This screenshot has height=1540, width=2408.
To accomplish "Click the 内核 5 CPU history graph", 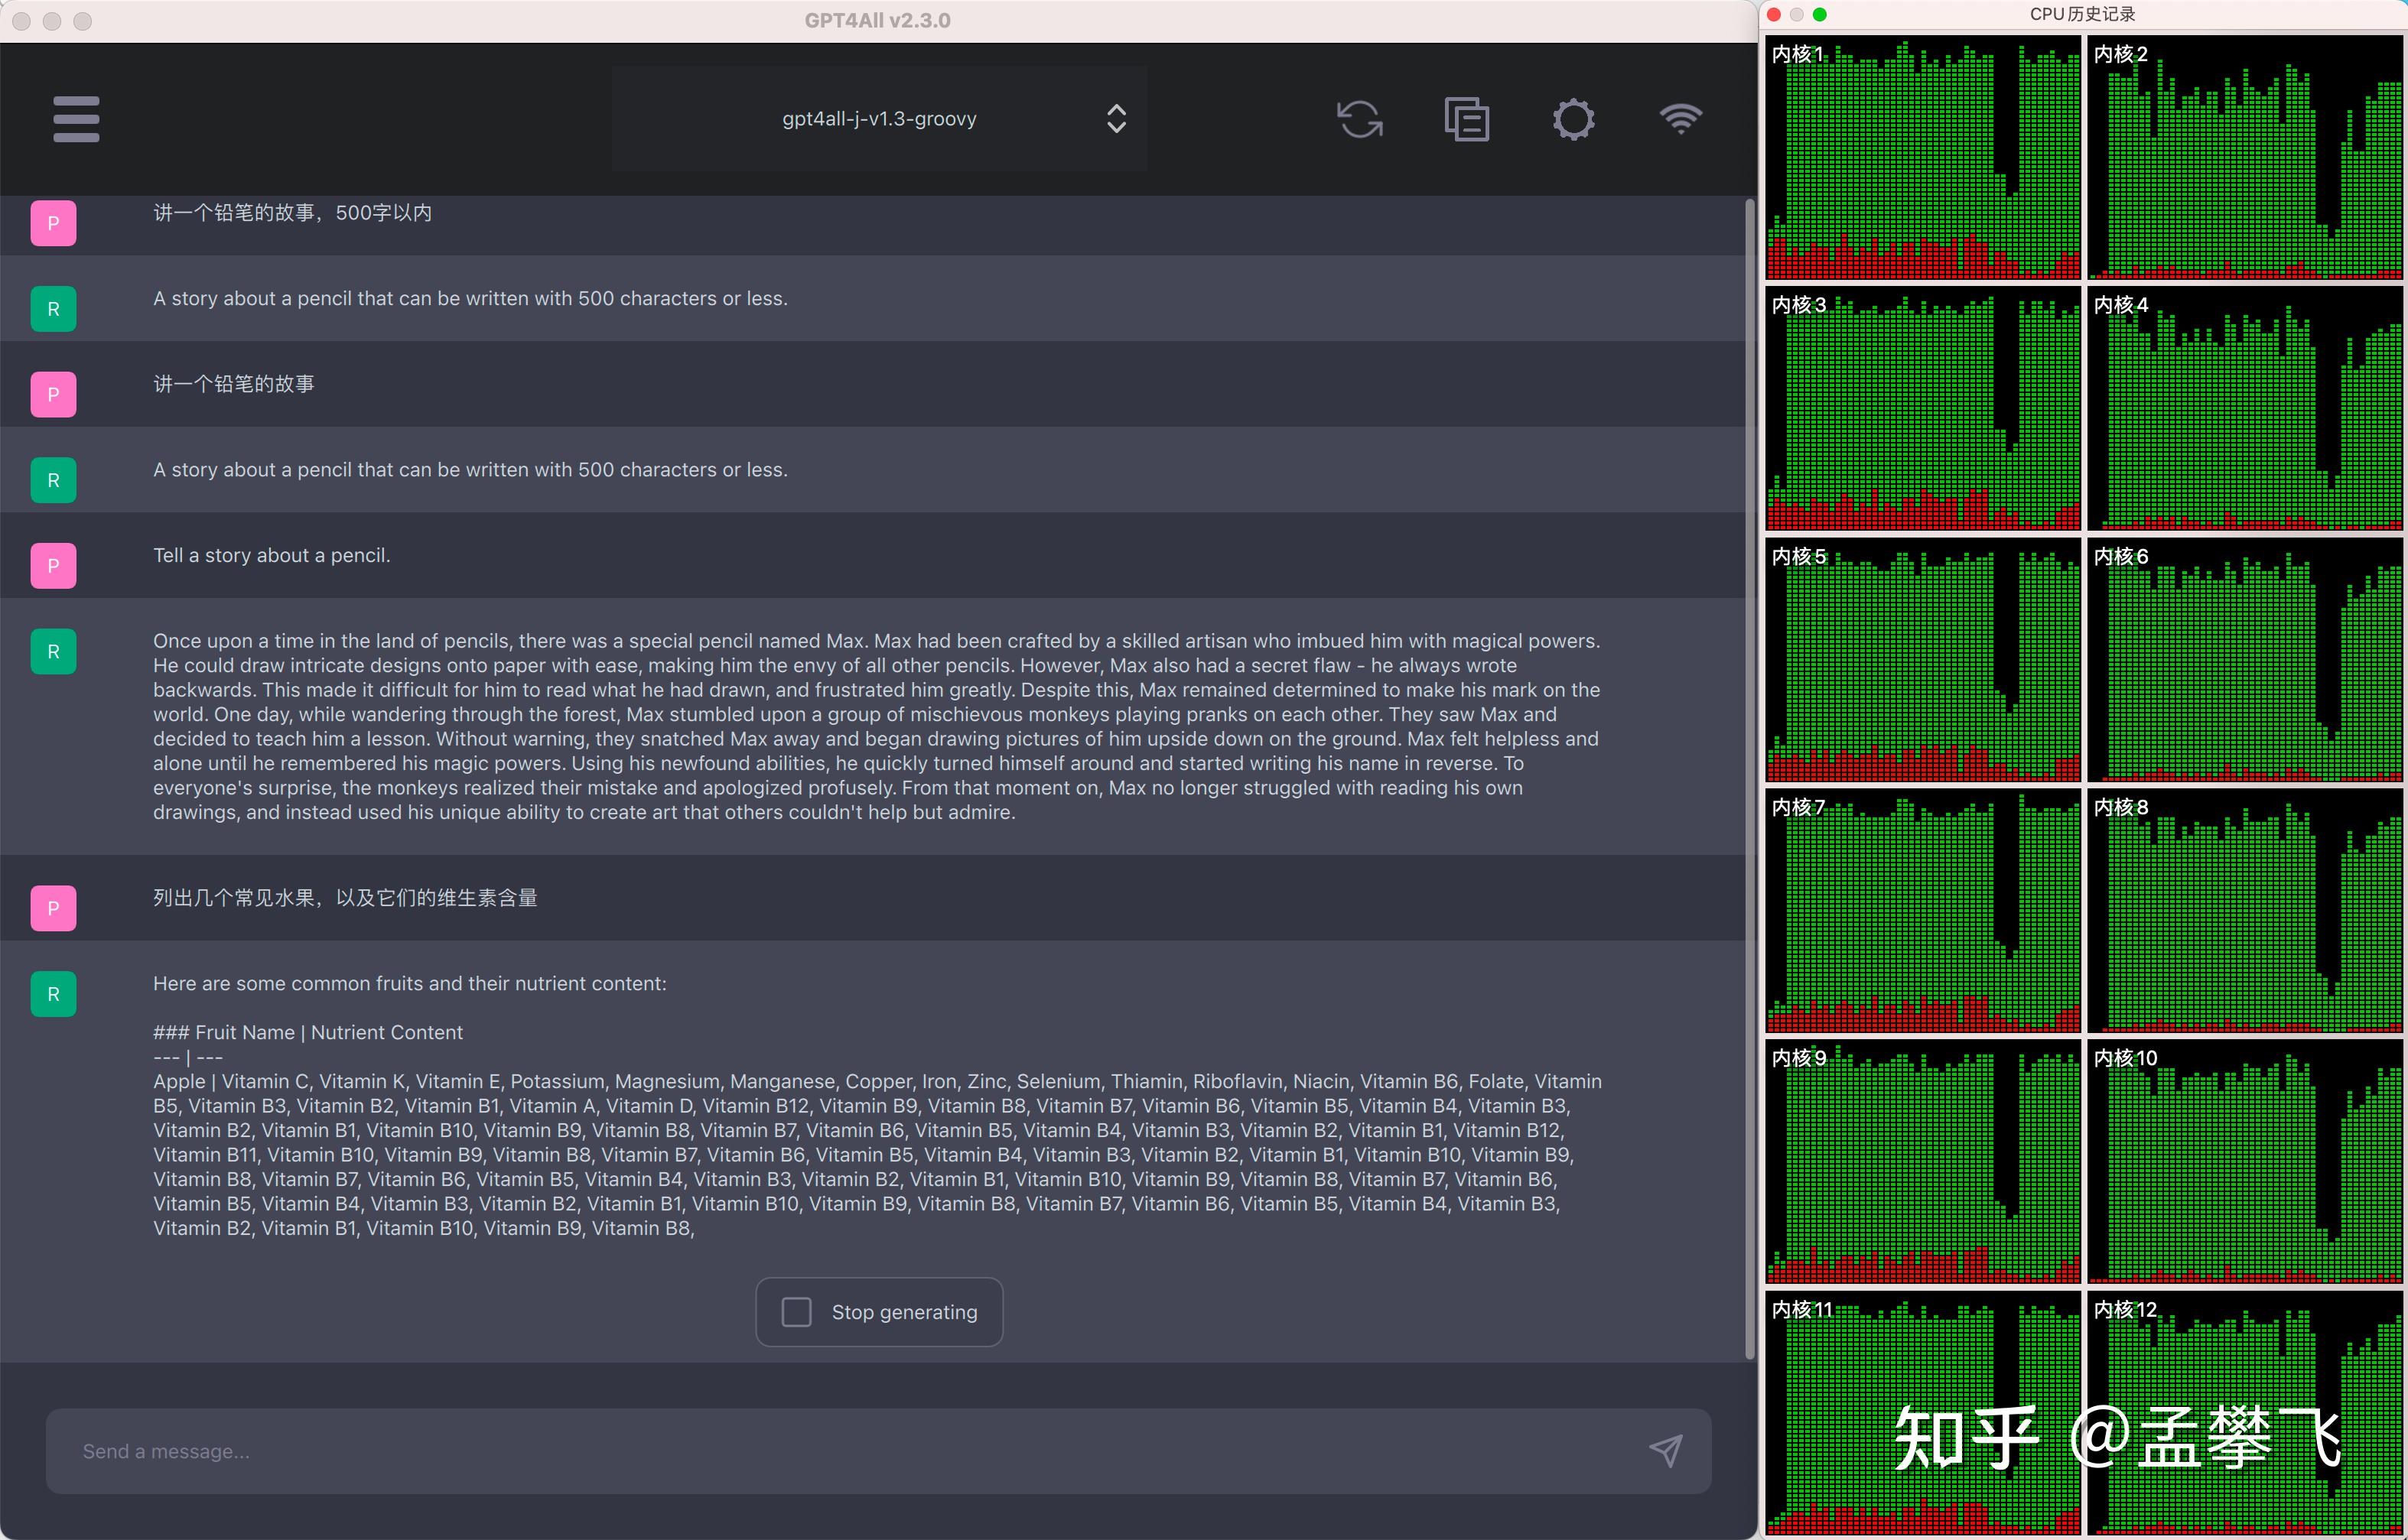I will pyautogui.click(x=1923, y=660).
